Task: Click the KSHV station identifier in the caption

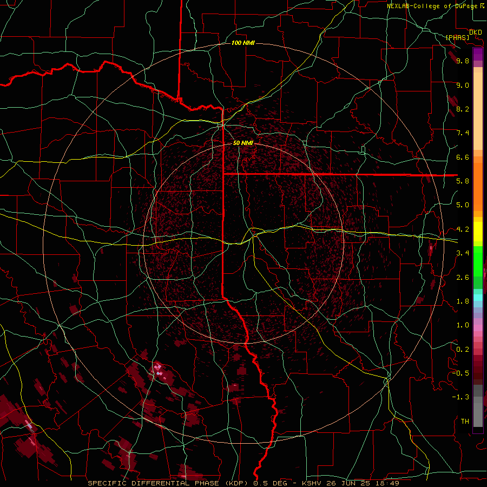Action: [312, 483]
